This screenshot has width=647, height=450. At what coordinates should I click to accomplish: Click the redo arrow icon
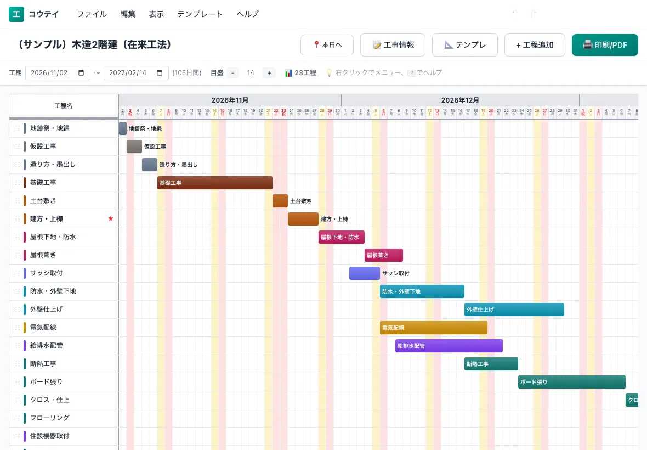(x=533, y=14)
